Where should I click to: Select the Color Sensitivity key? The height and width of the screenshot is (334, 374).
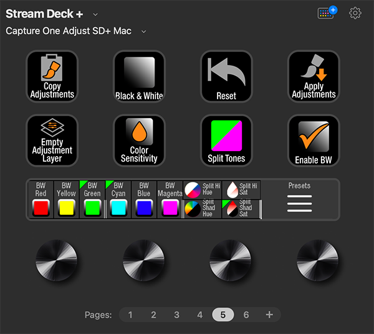coord(139,140)
